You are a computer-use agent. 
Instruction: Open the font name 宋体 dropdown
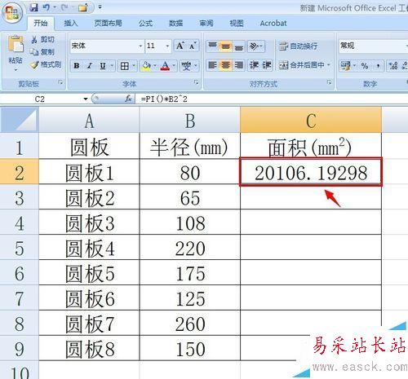[x=140, y=46]
